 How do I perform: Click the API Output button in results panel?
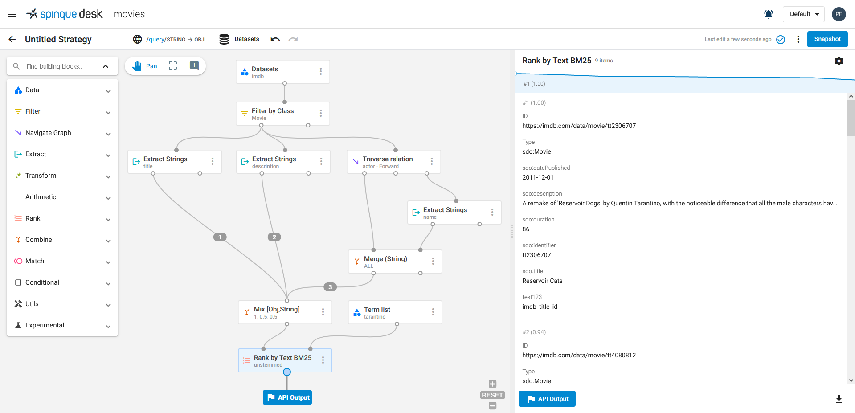tap(547, 399)
